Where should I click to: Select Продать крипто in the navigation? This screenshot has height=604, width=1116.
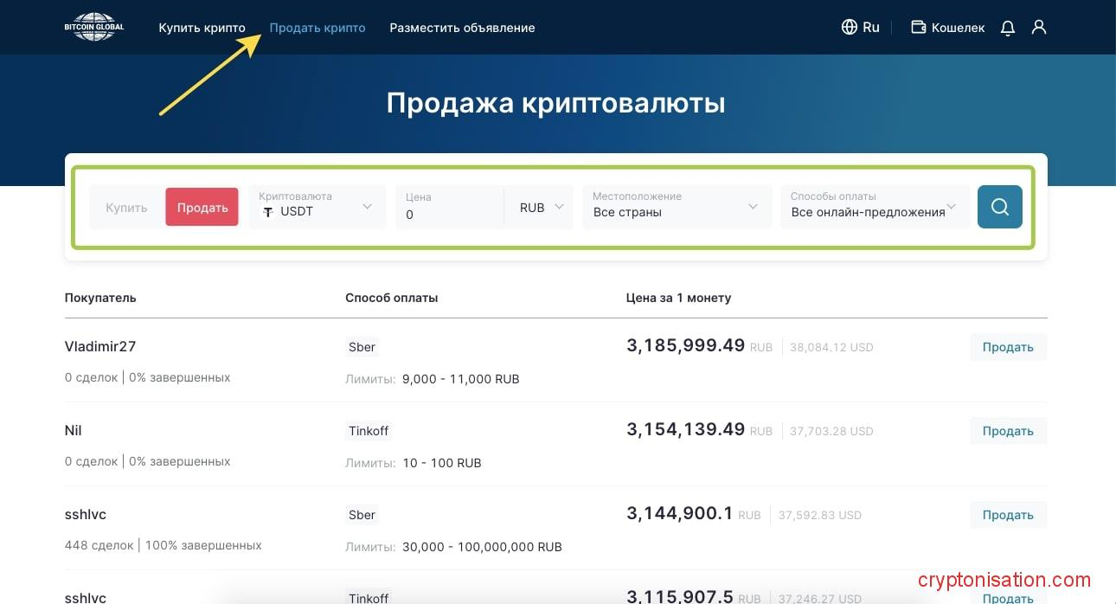pyautogui.click(x=317, y=28)
